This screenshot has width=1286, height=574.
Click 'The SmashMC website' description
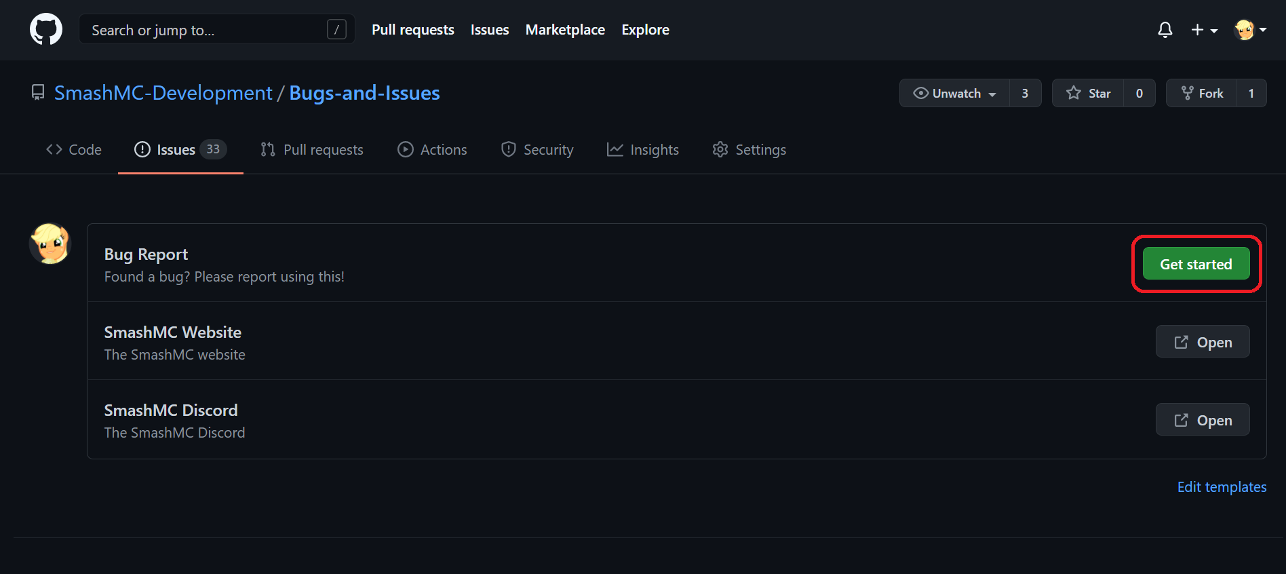[x=175, y=355]
